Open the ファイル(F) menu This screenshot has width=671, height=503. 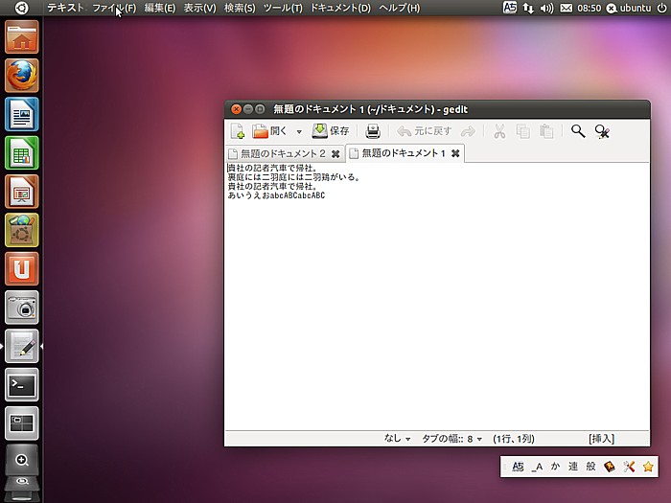[114, 8]
